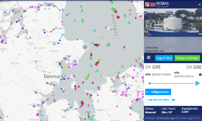This screenshot has height=121, width=202.
Task: Click the Norwegian flag icon in header
Action: pyautogui.click(x=153, y=4)
